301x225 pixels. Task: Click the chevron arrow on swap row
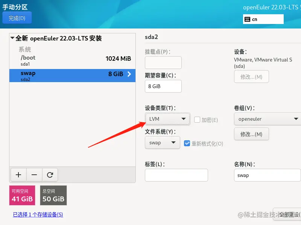coord(129,74)
